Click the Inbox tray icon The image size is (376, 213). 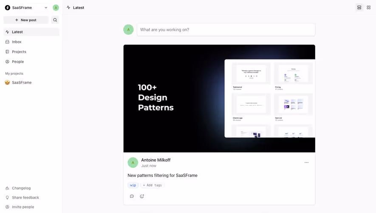7,42
